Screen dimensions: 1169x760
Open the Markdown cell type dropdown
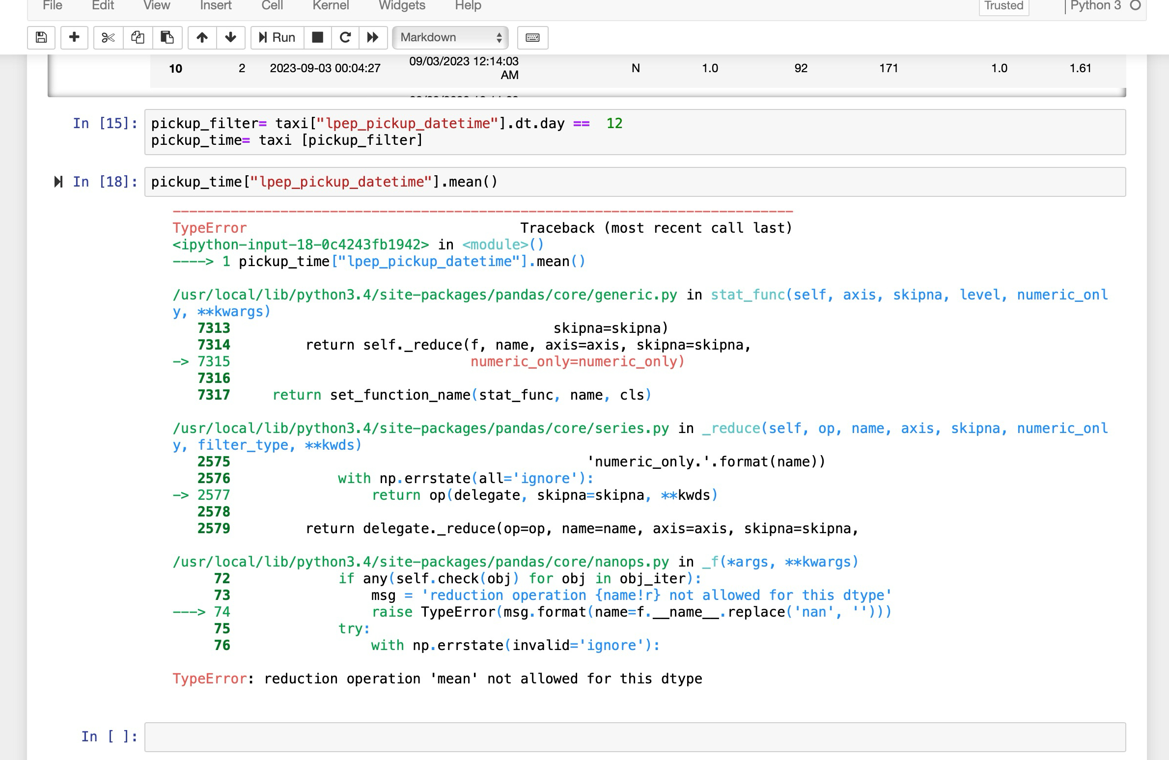[x=450, y=37]
